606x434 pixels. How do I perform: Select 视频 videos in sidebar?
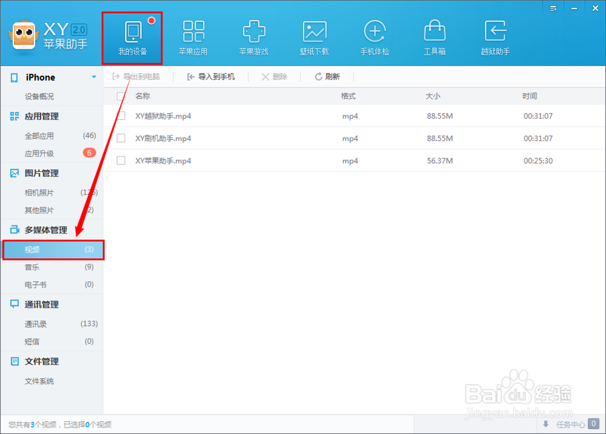click(53, 250)
